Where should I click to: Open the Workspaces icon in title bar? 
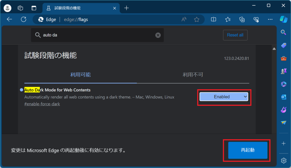[x=21, y=8]
